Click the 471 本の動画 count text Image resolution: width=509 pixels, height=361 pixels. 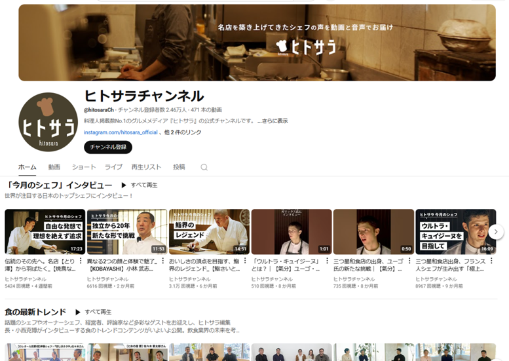(x=206, y=110)
